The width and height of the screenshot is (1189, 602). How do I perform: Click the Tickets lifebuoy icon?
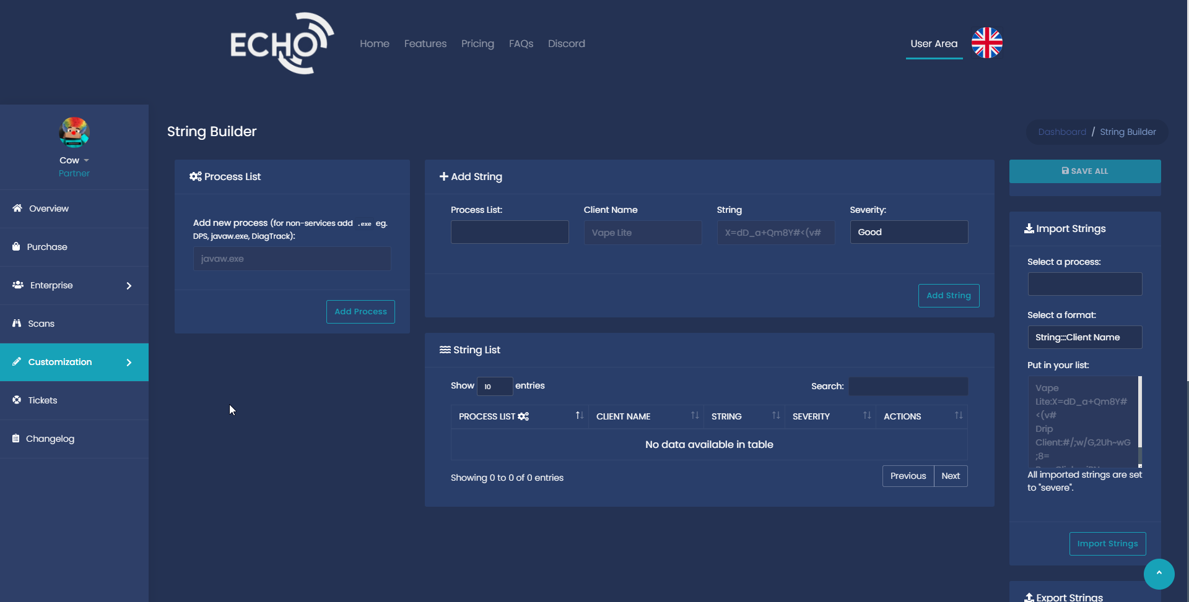tap(17, 400)
